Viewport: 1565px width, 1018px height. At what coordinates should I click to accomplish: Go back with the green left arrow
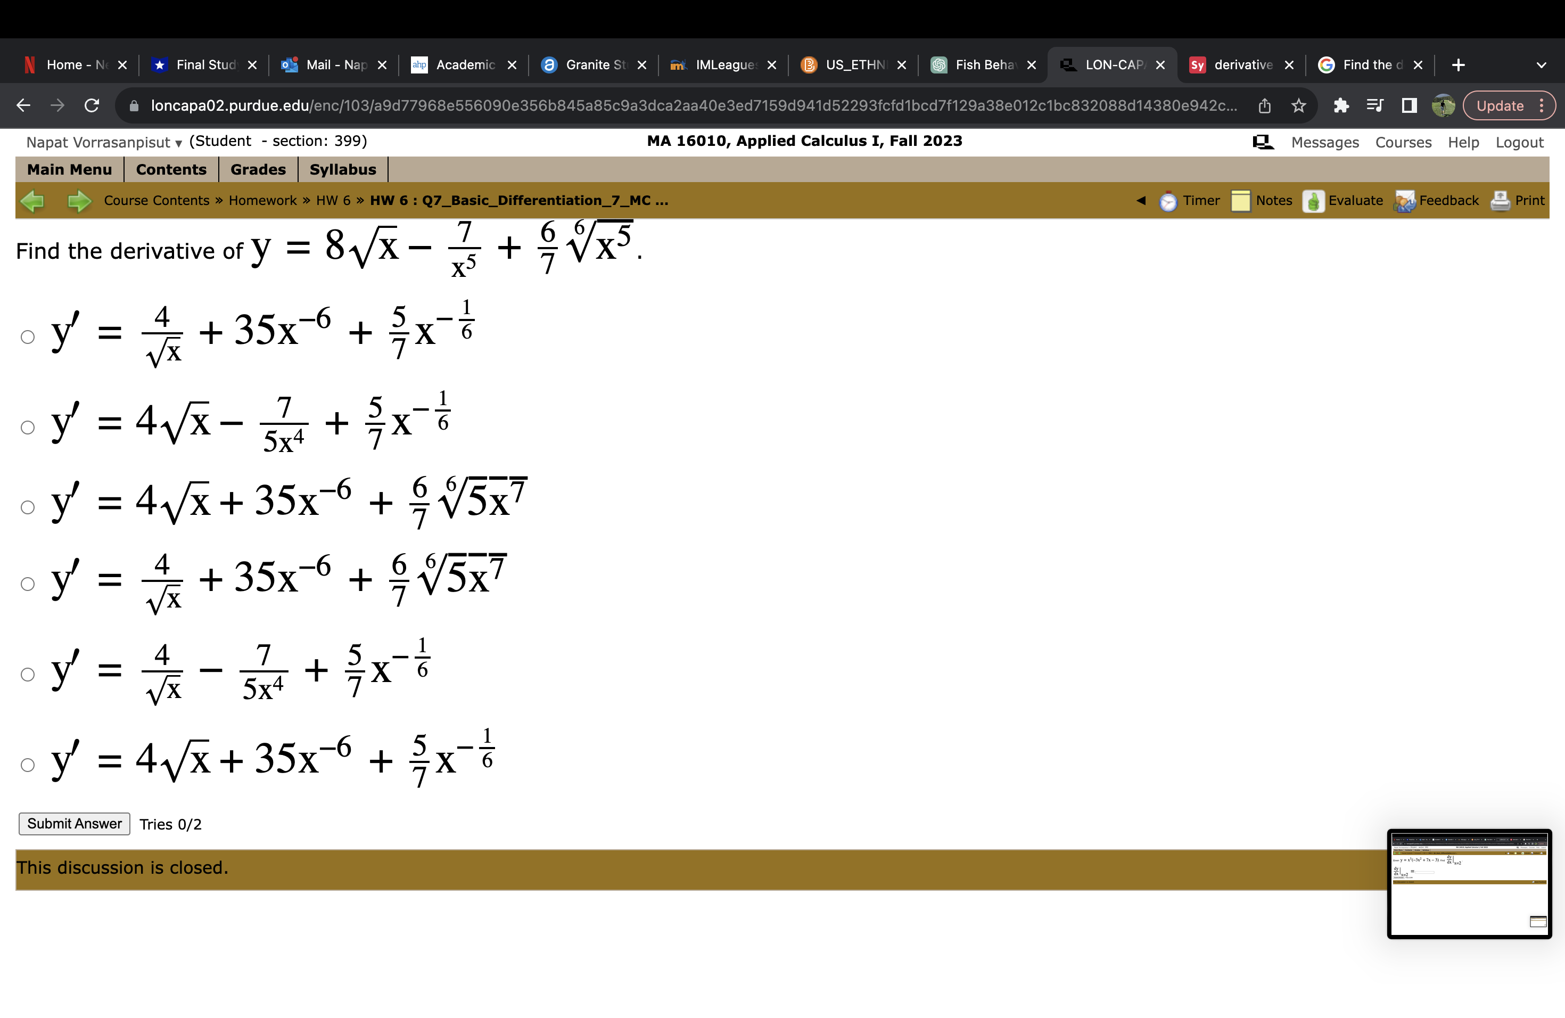33,201
